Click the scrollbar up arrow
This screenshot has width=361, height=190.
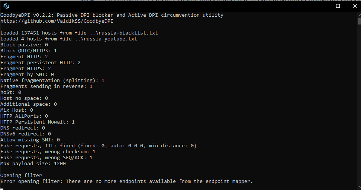pos(360,15)
